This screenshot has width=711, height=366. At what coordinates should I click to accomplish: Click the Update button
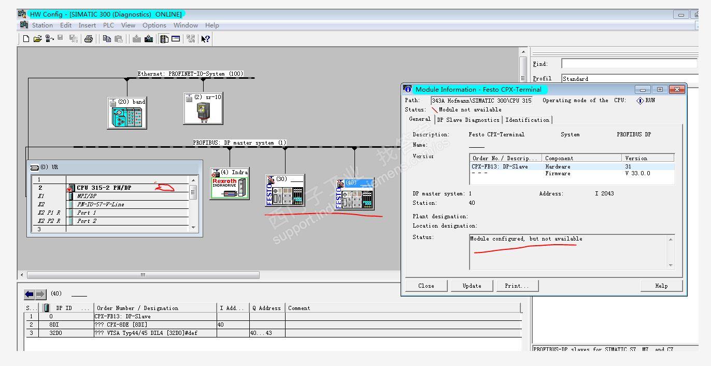pos(472,286)
